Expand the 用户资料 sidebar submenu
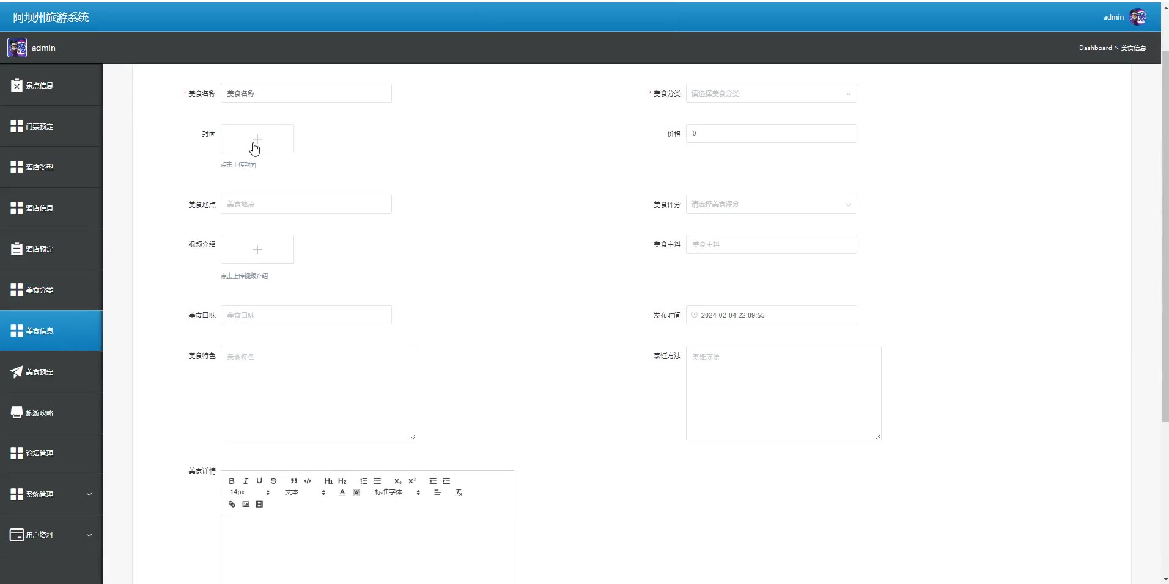 51,535
